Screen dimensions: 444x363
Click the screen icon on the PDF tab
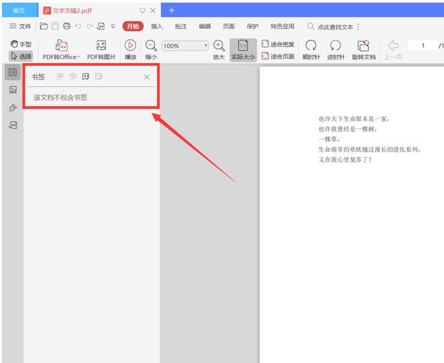(143, 11)
